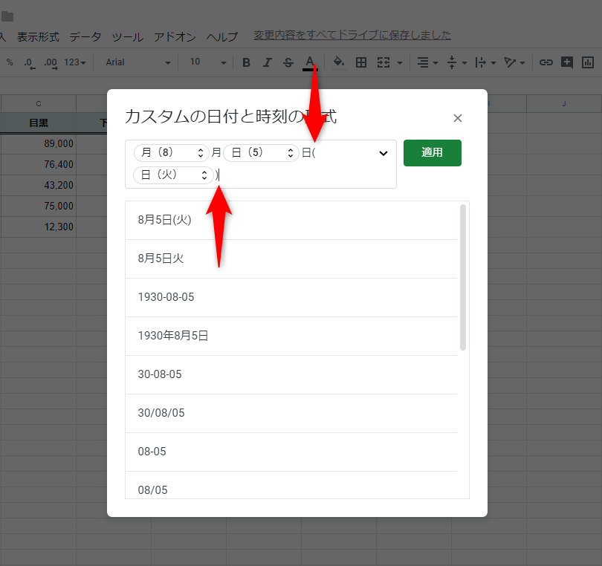This screenshot has width=602, height=566.
Task: Apply strikethrough formatting
Action: pos(288,62)
